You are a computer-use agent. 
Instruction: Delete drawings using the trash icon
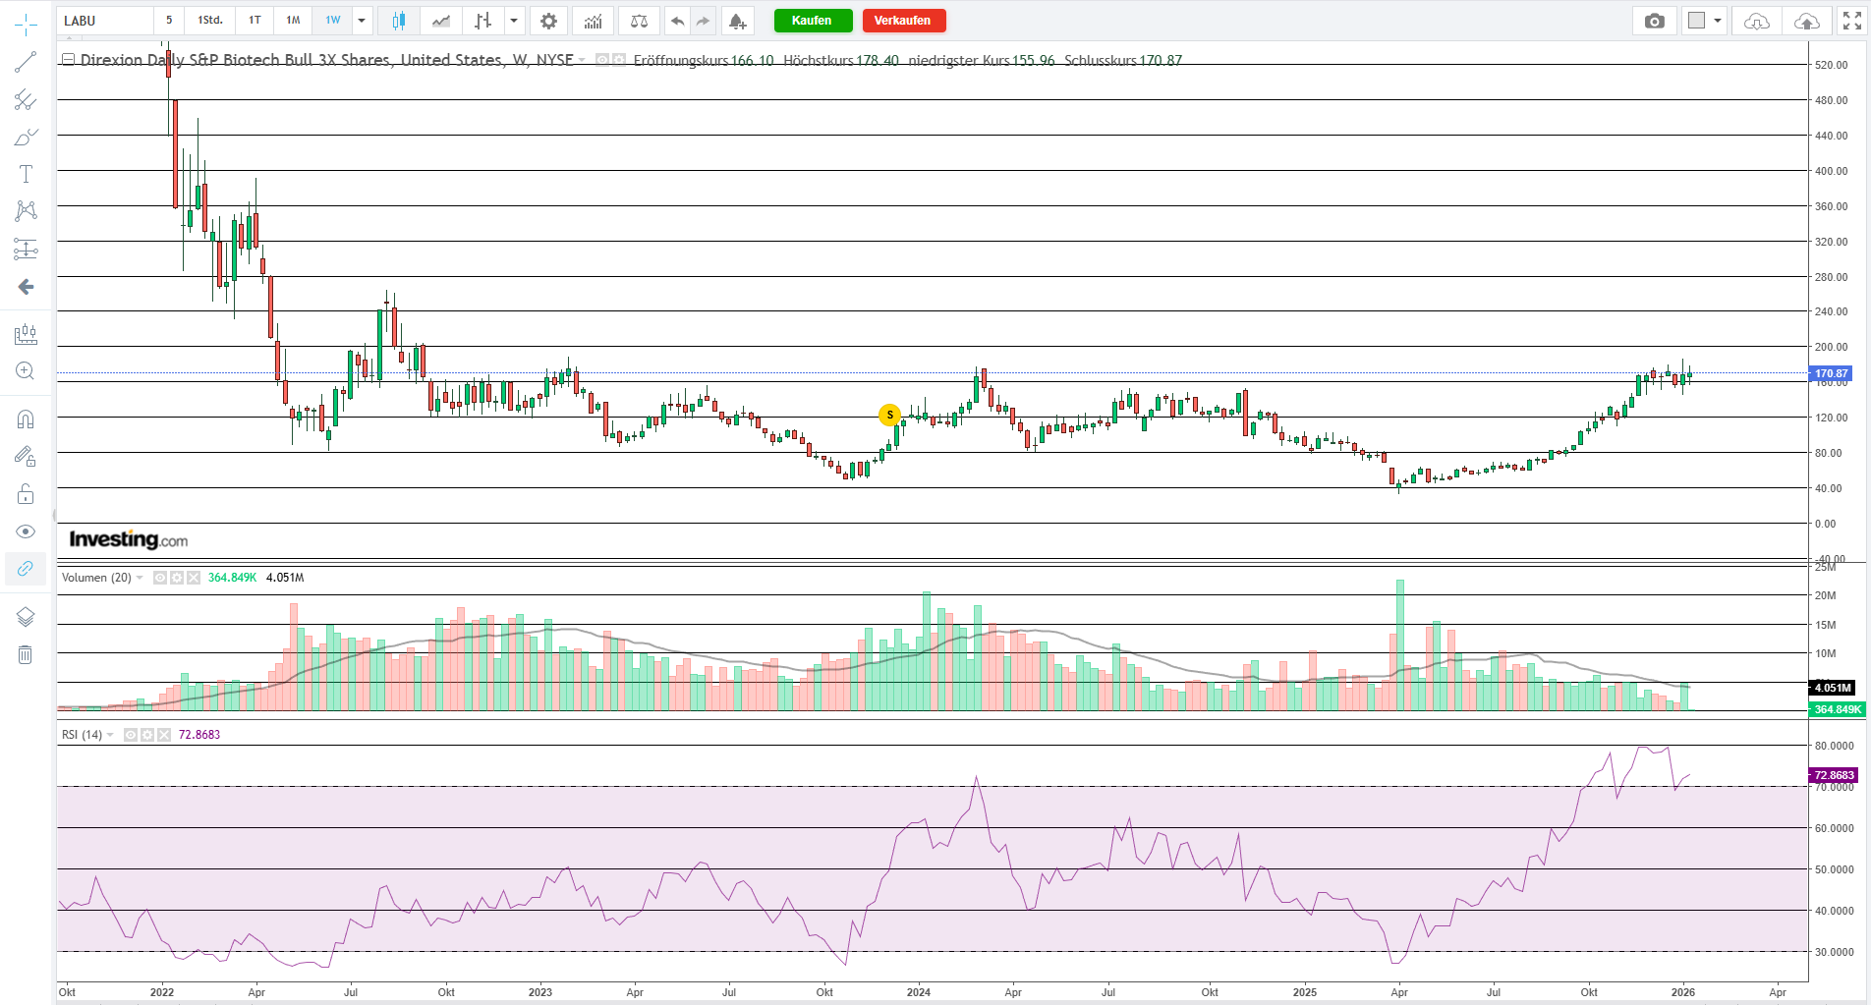pyautogui.click(x=26, y=654)
